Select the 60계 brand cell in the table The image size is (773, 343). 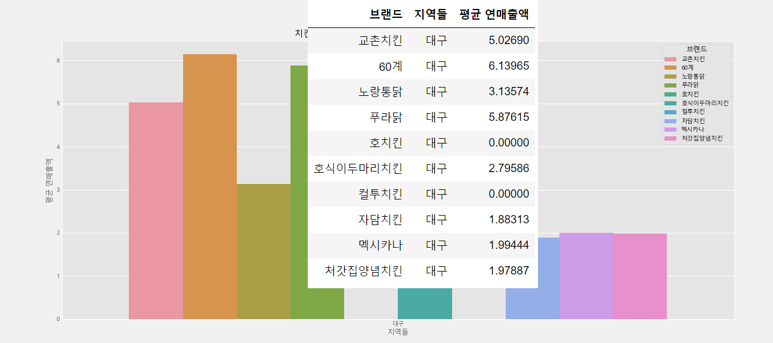click(x=391, y=66)
